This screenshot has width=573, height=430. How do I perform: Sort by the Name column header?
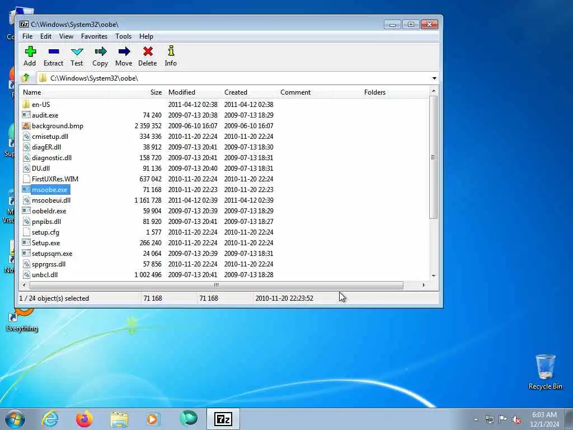tap(64, 92)
